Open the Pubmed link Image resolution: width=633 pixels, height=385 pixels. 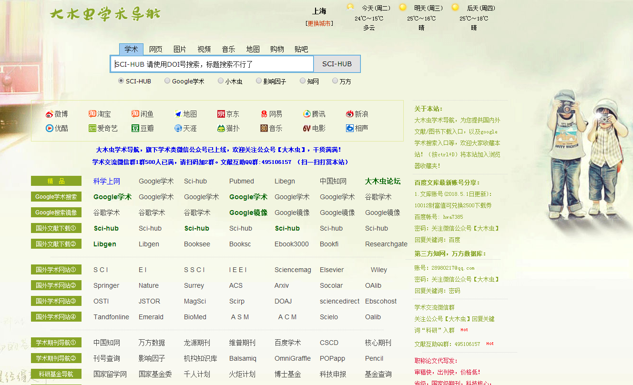pyautogui.click(x=241, y=181)
